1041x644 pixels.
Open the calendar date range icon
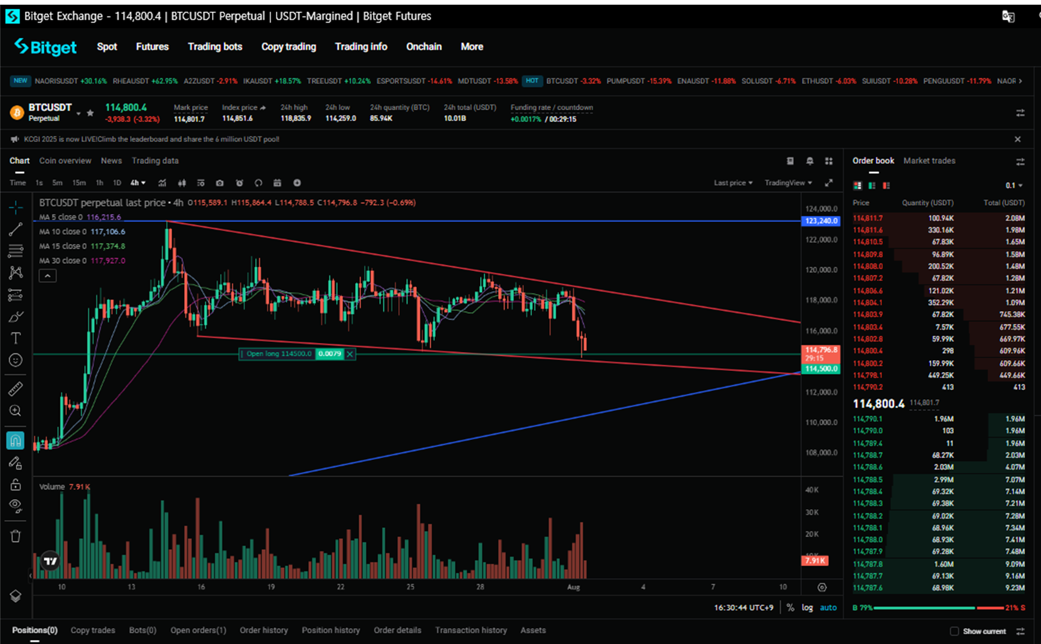click(x=277, y=183)
